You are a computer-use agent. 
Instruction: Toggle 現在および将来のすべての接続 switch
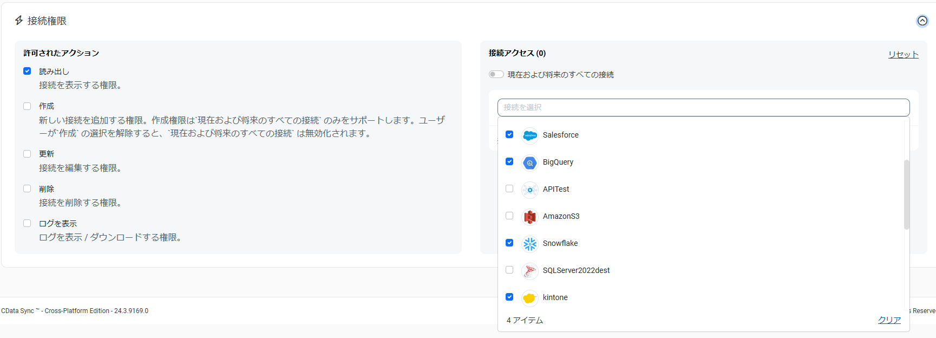(496, 74)
